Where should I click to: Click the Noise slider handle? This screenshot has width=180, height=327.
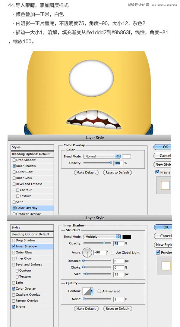pyautogui.click(x=84, y=299)
